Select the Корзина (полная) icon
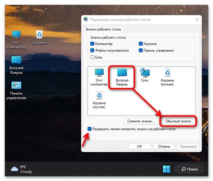The height and width of the screenshot is (181, 213). click(167, 77)
